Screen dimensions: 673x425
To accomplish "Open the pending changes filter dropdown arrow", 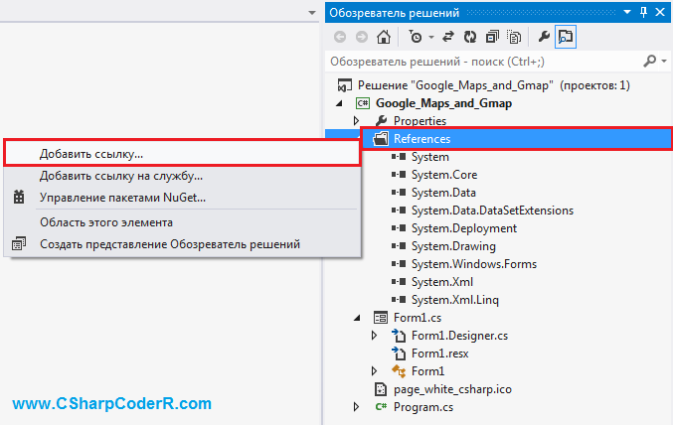I will pyautogui.click(x=430, y=38).
